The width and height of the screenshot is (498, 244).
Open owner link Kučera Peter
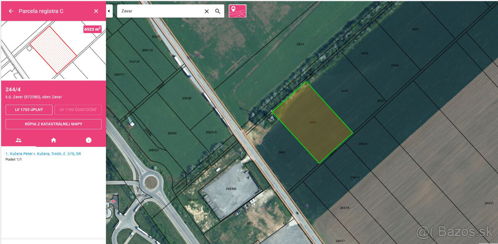click(x=43, y=154)
